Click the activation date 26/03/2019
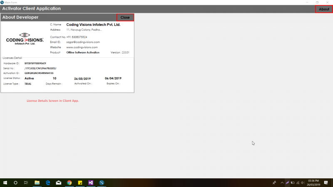The height and width of the screenshot is (187, 333). (x=82, y=79)
